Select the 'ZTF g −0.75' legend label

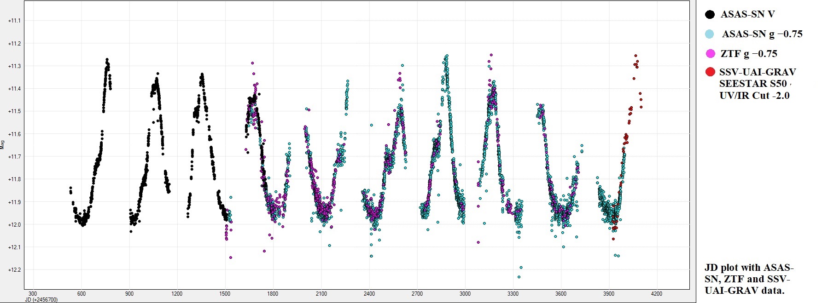[749, 54]
